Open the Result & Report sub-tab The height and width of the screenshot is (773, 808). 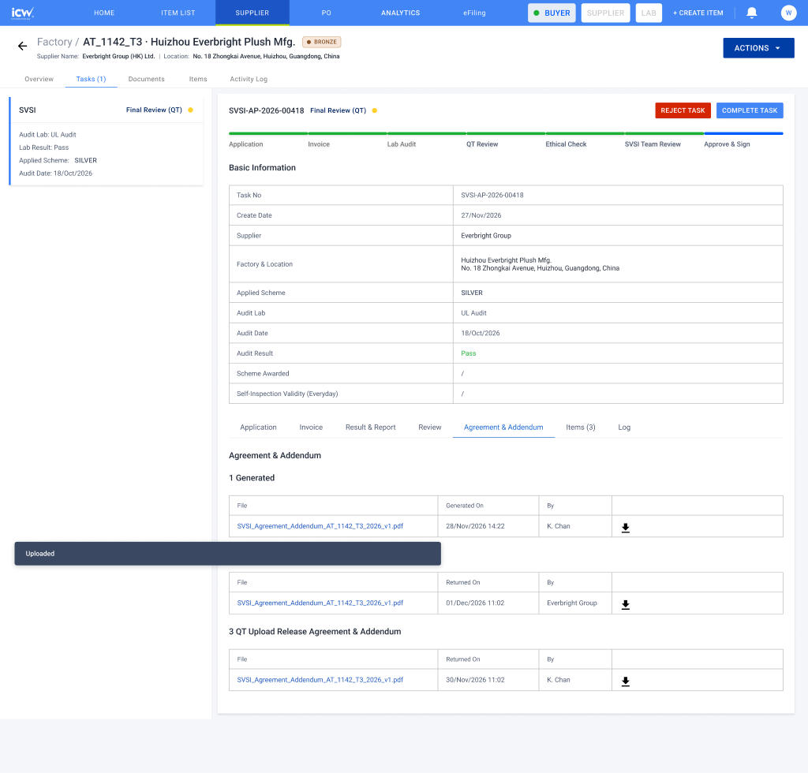(371, 427)
